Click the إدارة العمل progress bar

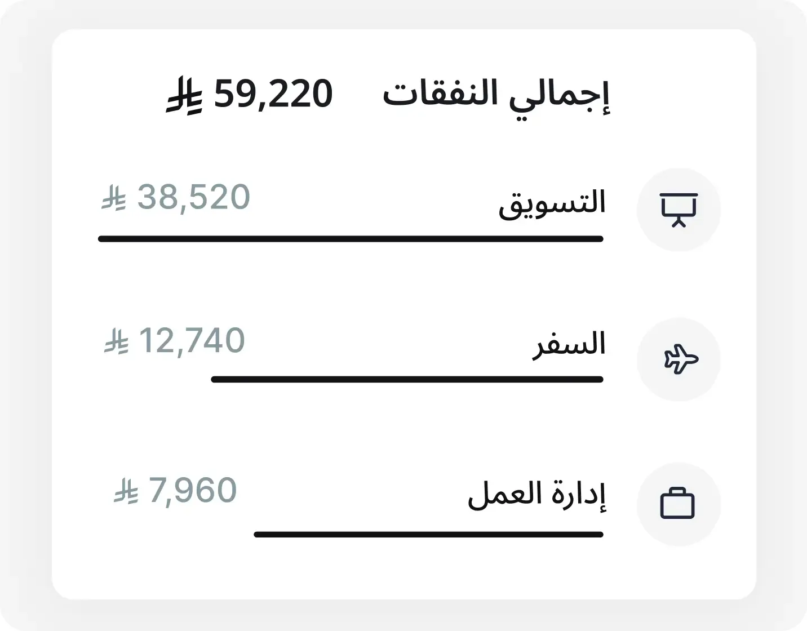(428, 532)
